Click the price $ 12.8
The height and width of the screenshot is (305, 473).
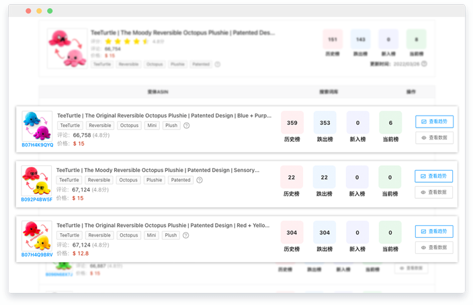(81, 253)
